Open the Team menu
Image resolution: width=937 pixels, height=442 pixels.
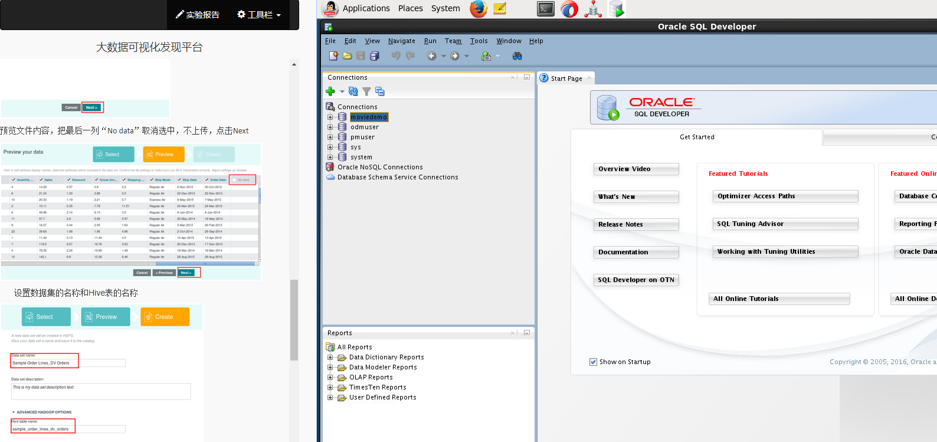(453, 41)
